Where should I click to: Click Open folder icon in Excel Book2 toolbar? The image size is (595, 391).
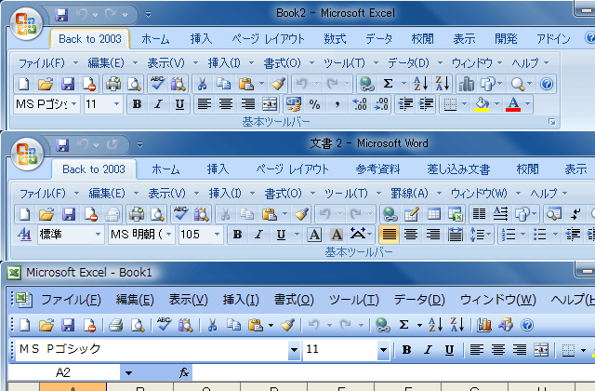tap(46, 84)
